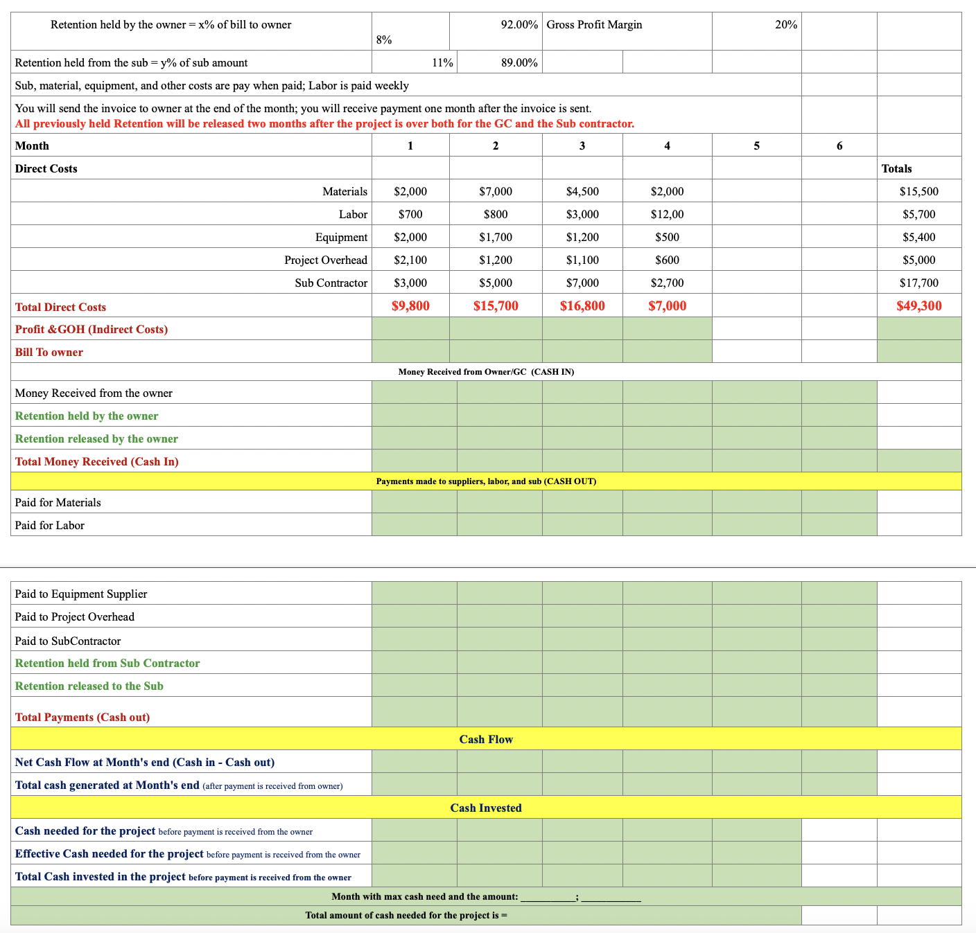Image resolution: width=976 pixels, height=933 pixels.
Task: Select the Equipment $500 cell
Action: (x=667, y=237)
